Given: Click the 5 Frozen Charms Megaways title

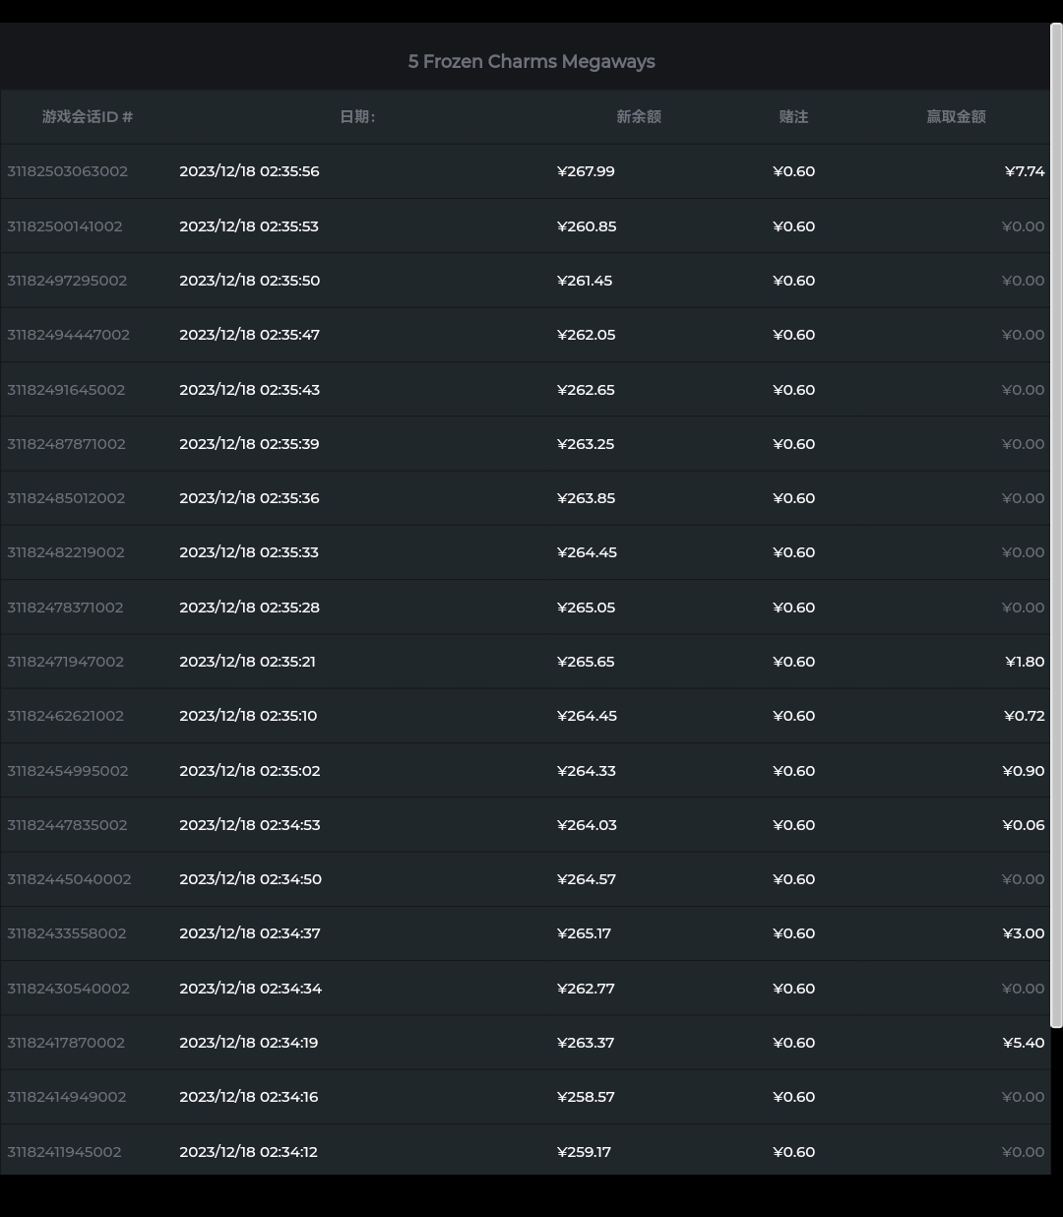Looking at the screenshot, I should click(531, 61).
